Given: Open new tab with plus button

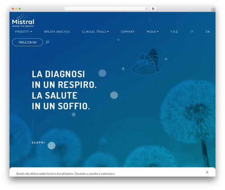Looking at the screenshot, I should (x=213, y=10).
